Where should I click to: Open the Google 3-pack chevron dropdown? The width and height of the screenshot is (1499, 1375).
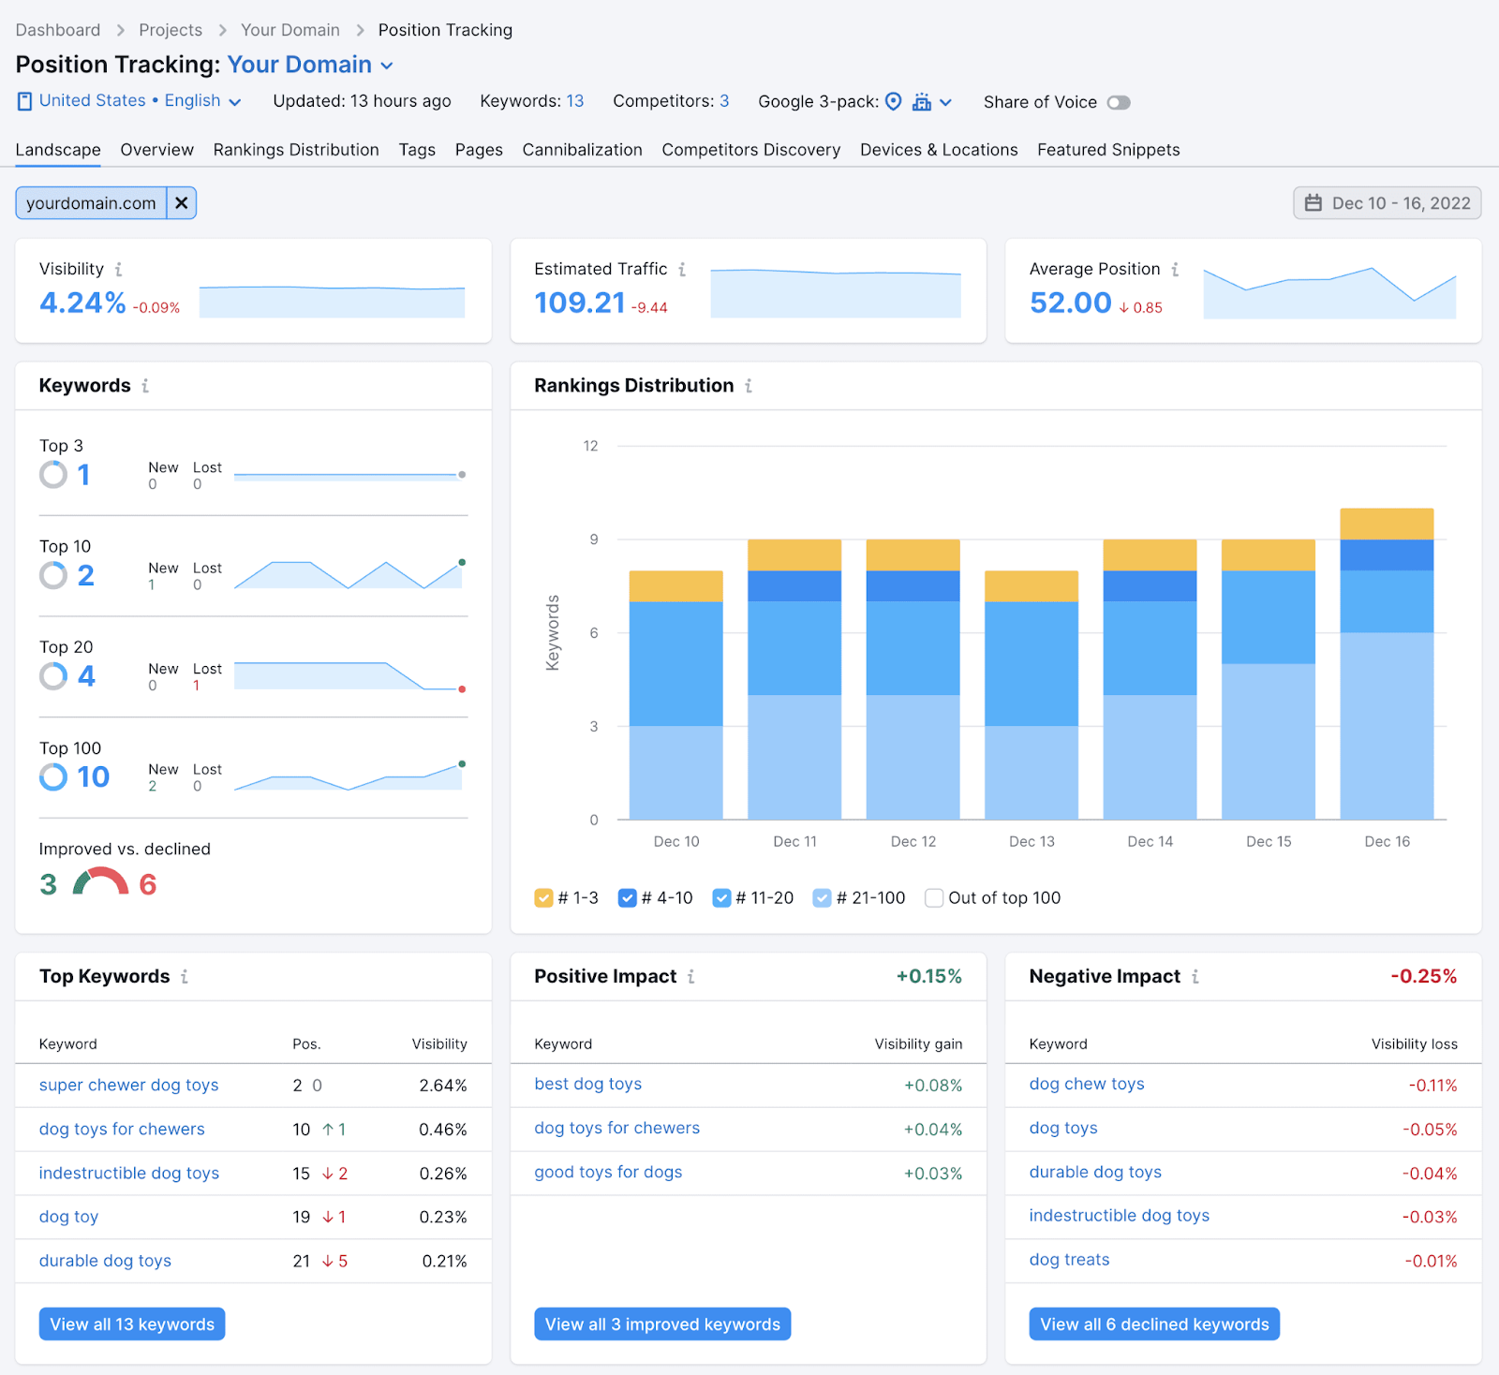[x=946, y=102]
